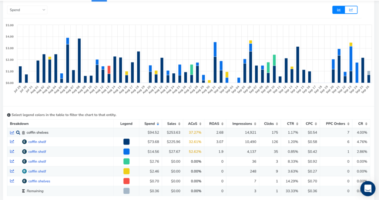The height and width of the screenshot is (200, 379).
Task: Click the trend chart icon in the $14.56 spend row
Action: click(x=12, y=151)
